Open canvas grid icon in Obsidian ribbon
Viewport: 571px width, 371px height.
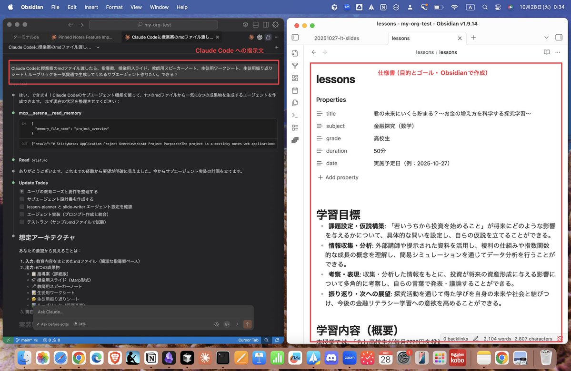point(295,78)
